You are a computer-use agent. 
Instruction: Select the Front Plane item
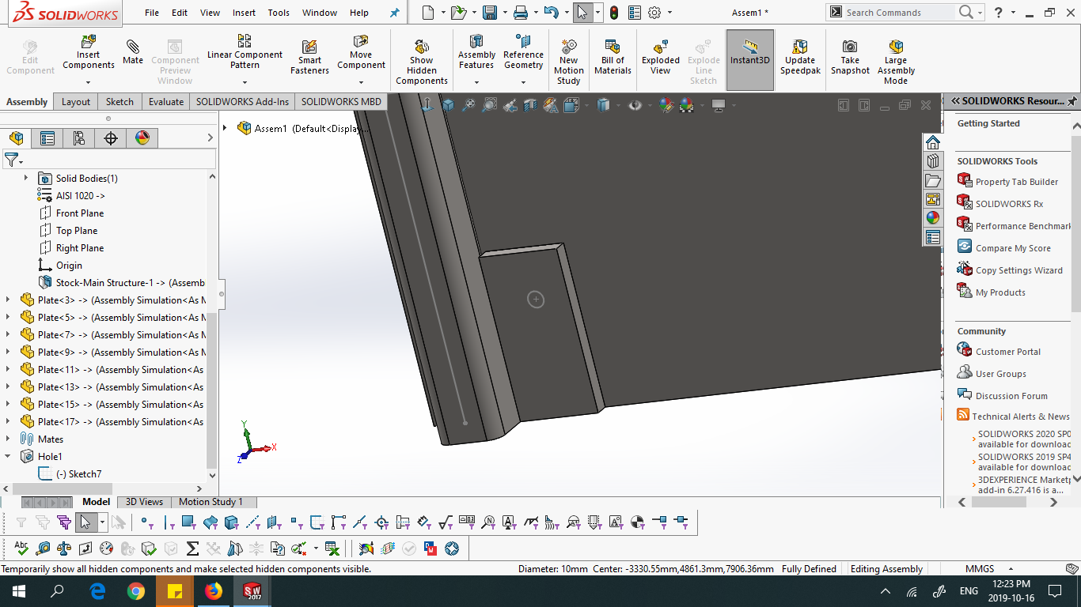(80, 213)
